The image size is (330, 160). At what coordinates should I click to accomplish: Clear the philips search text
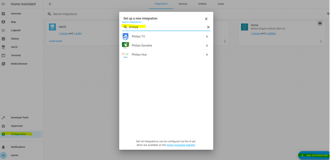click(x=208, y=27)
